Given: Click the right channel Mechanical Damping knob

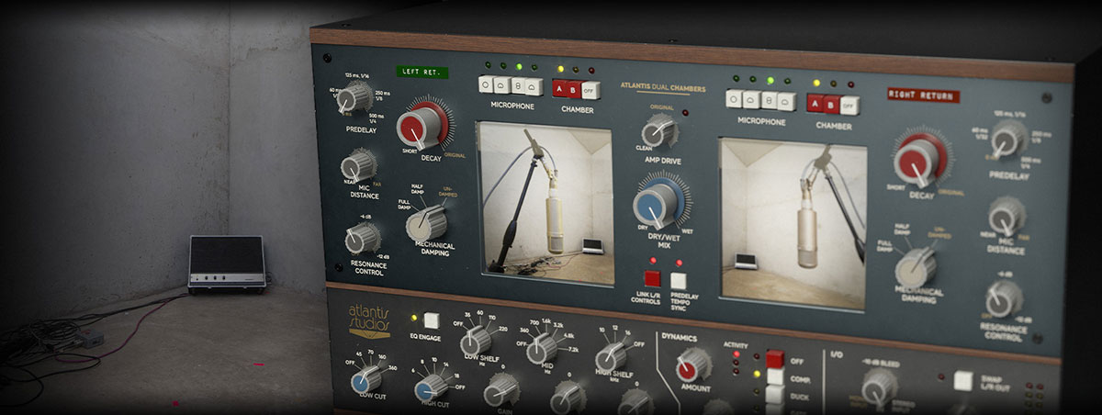Looking at the screenshot, I should click(916, 266).
